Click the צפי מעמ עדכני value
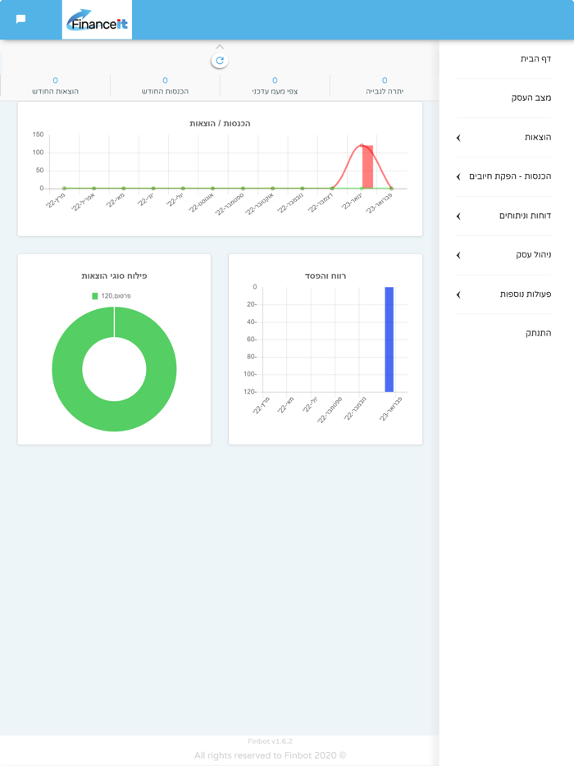Screen dimensions: 574x766 (275, 80)
